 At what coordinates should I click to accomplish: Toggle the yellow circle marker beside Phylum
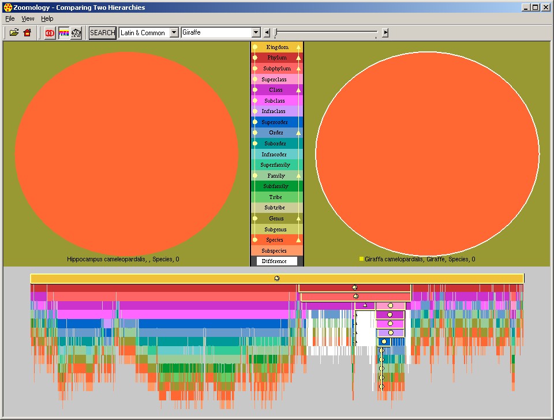255,58
